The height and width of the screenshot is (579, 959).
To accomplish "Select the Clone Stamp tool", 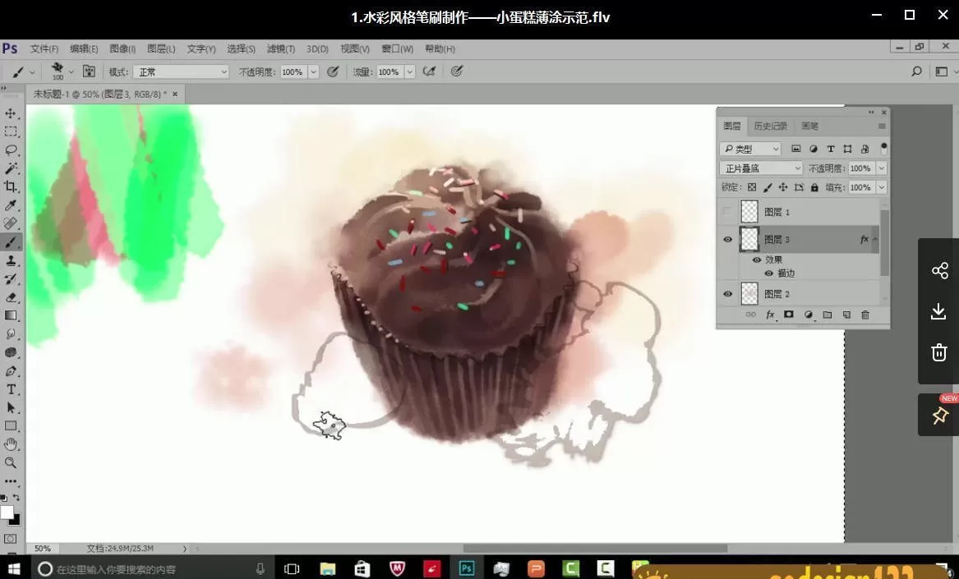I will (x=12, y=260).
